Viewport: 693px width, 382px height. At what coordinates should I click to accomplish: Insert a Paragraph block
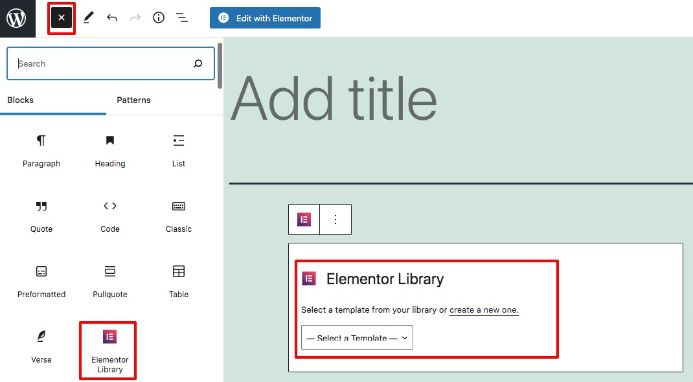(41, 152)
